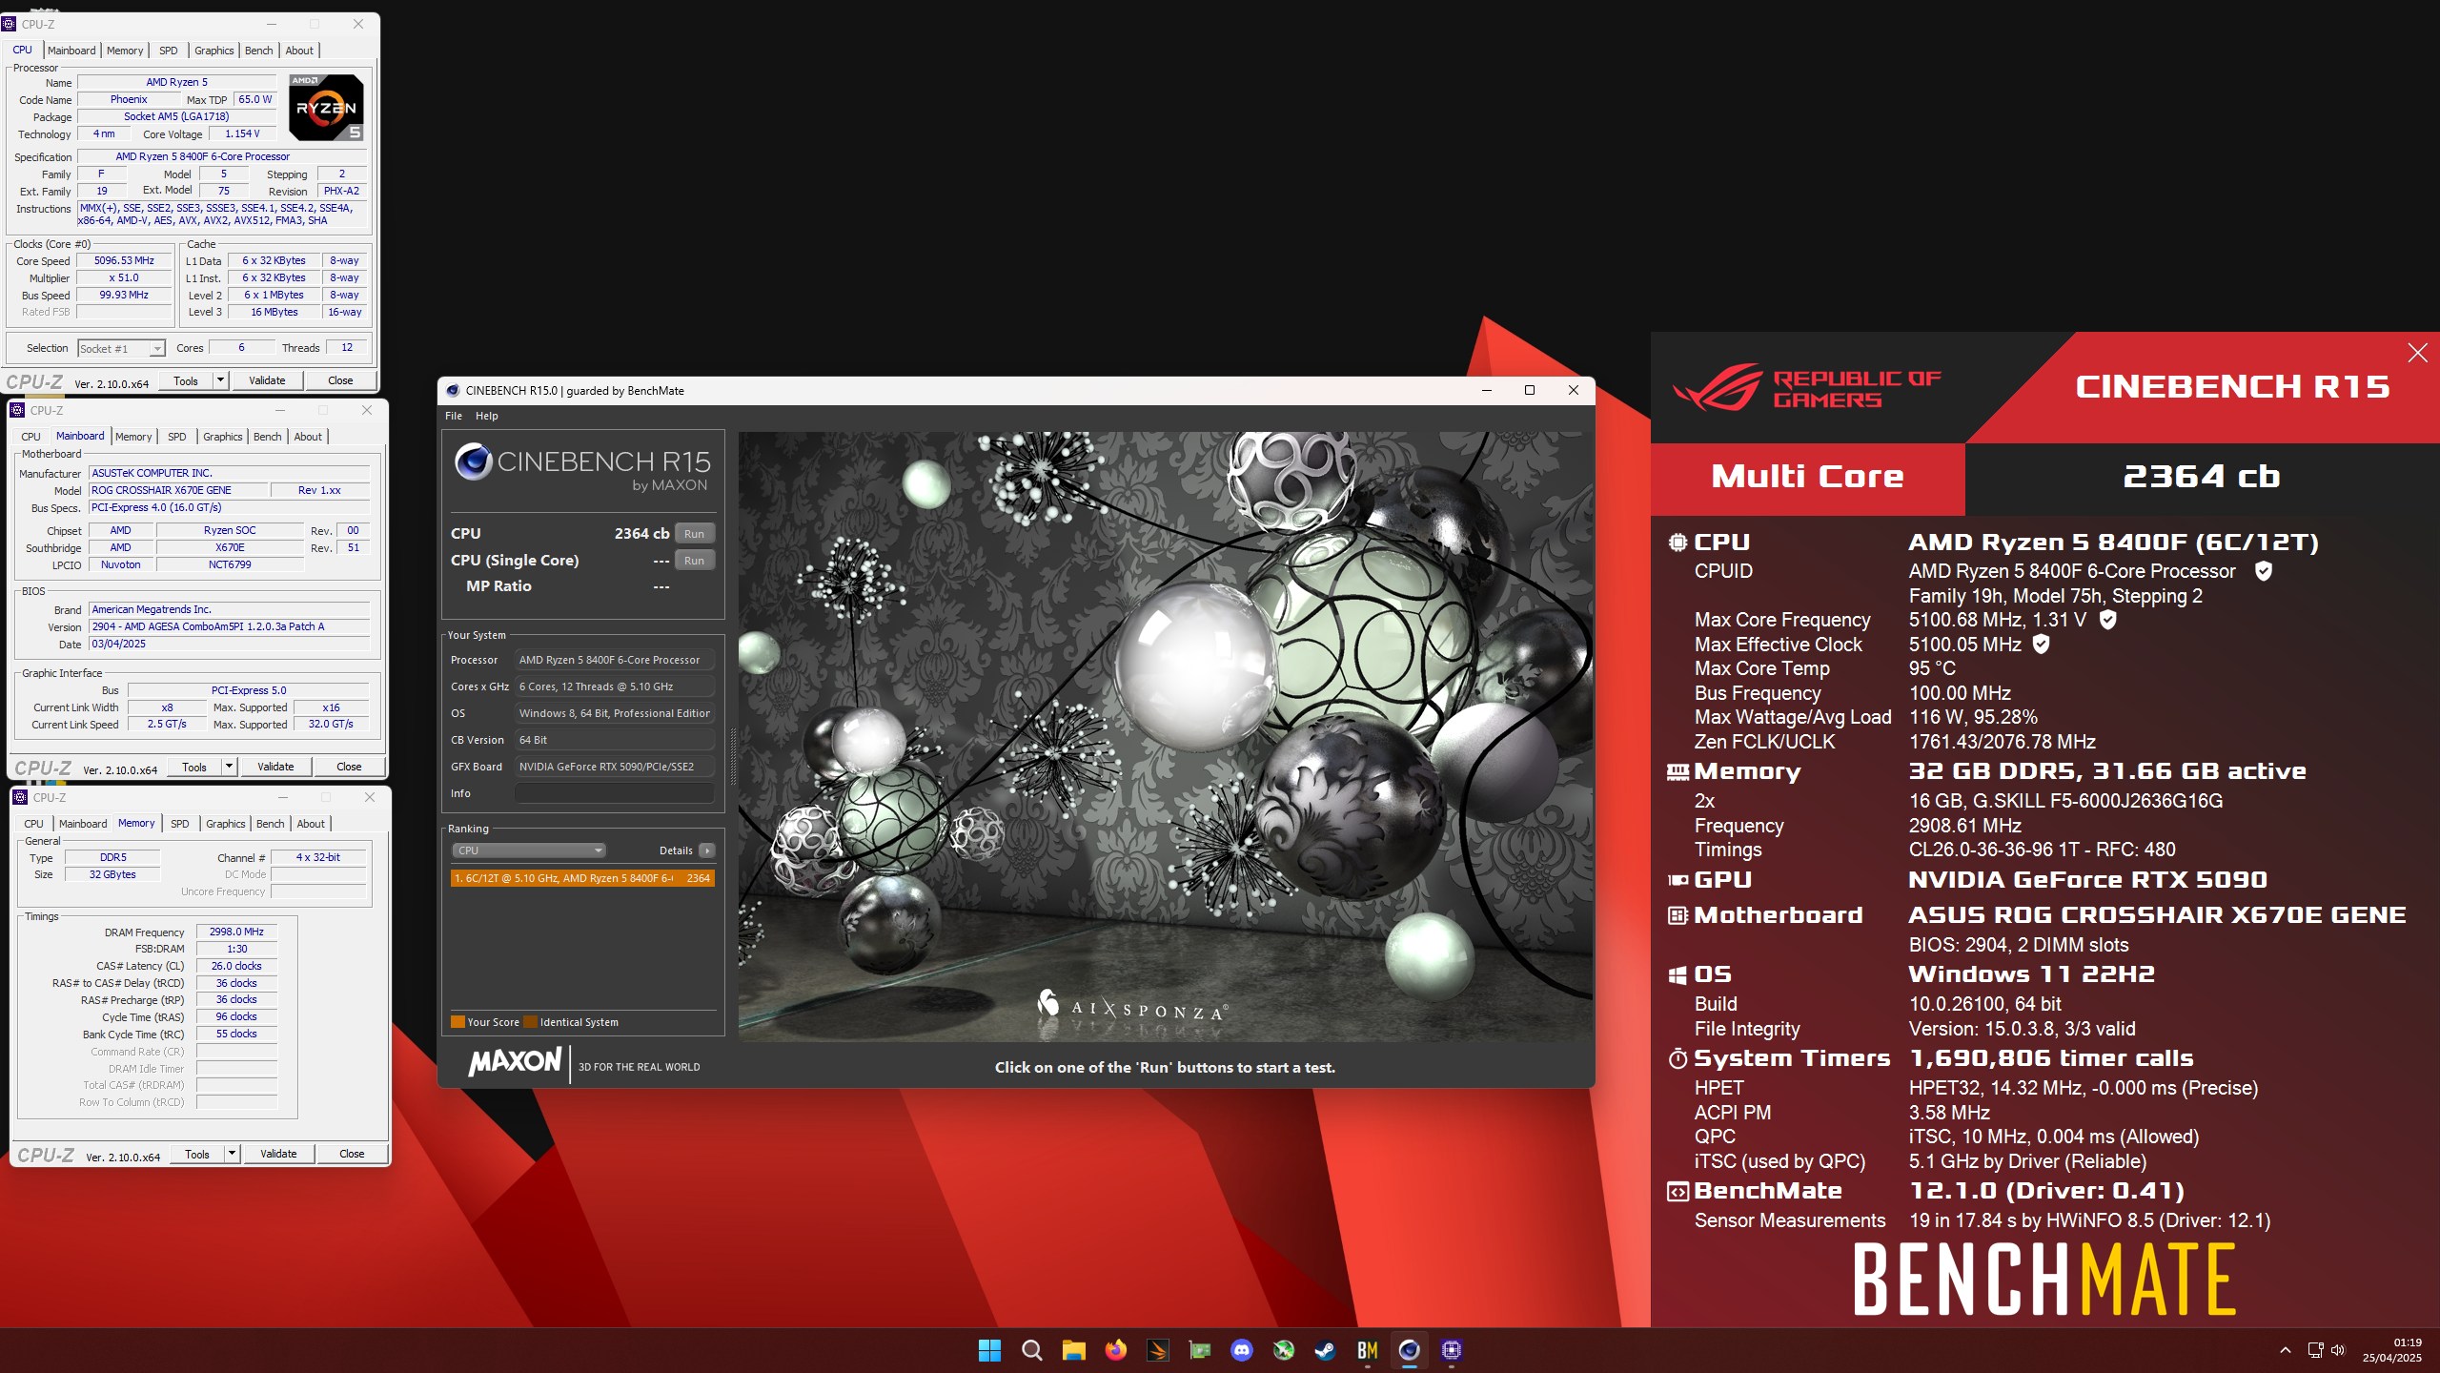This screenshot has height=1373, width=2440.
Task: Show hidden system tray icons
Action: (2285, 1350)
